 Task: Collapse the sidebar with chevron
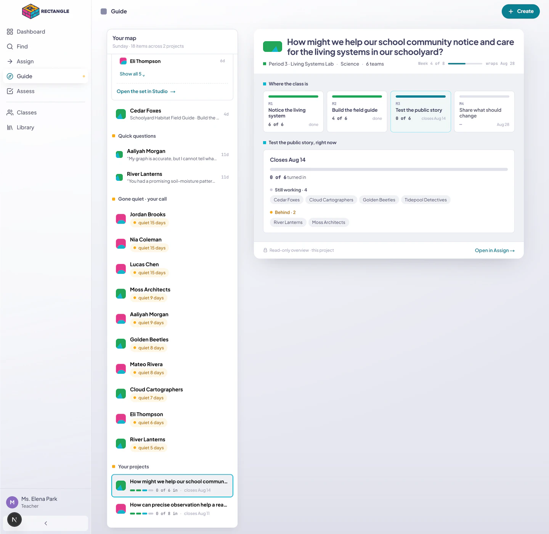coord(46,523)
